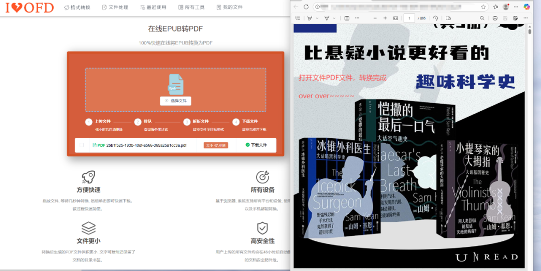Open PDF page view options
Viewport: 541px width, 271px height.
pos(448,18)
